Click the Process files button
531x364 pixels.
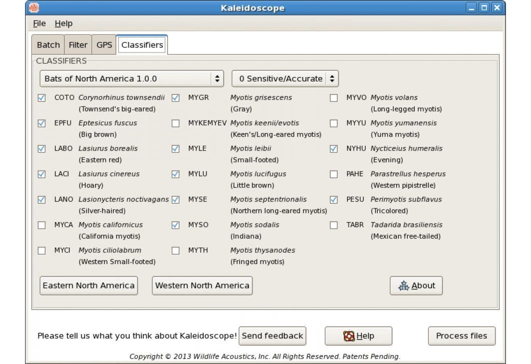pos(461,335)
